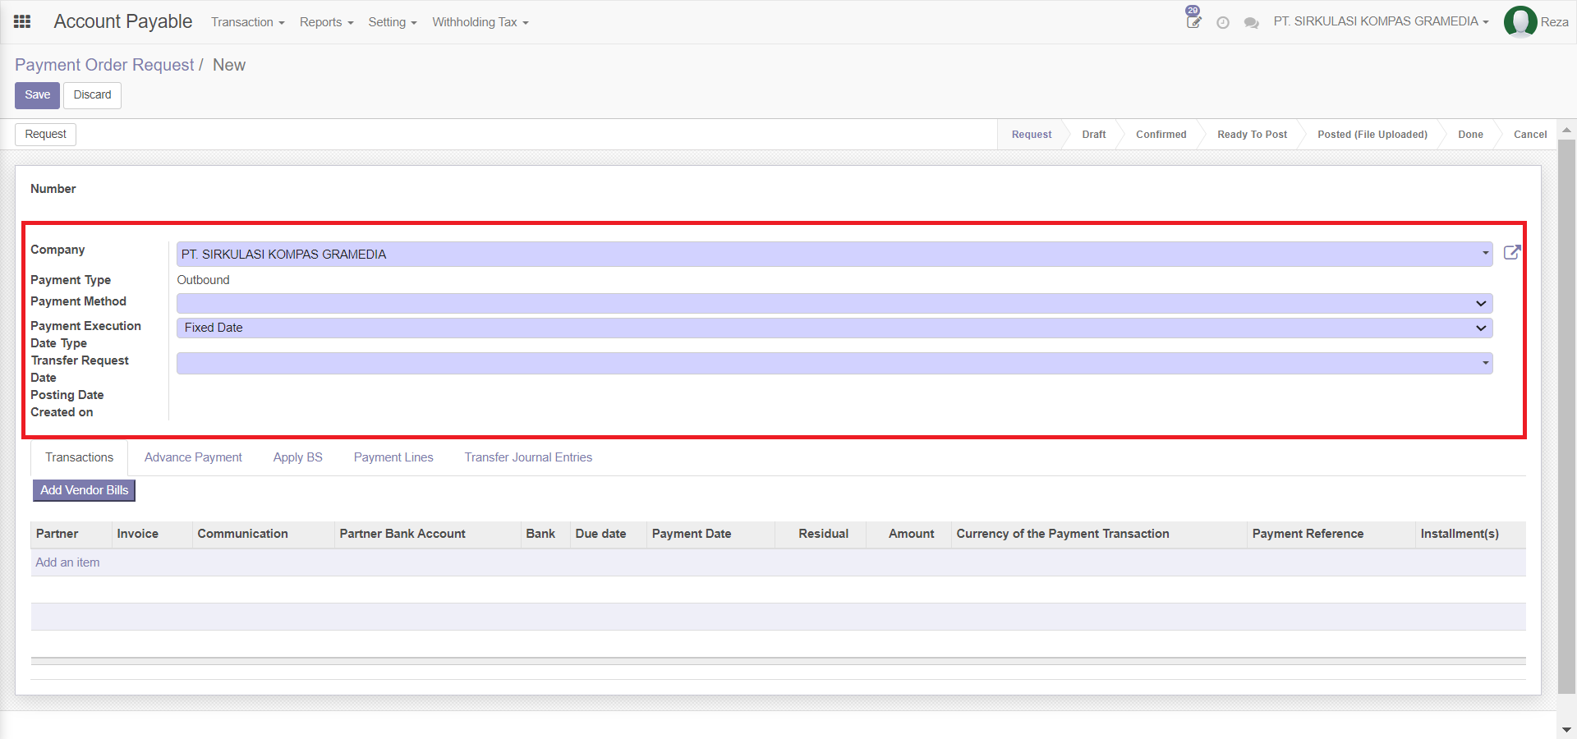Open the Payment Method dropdown
This screenshot has width=1577, height=739.
point(834,303)
